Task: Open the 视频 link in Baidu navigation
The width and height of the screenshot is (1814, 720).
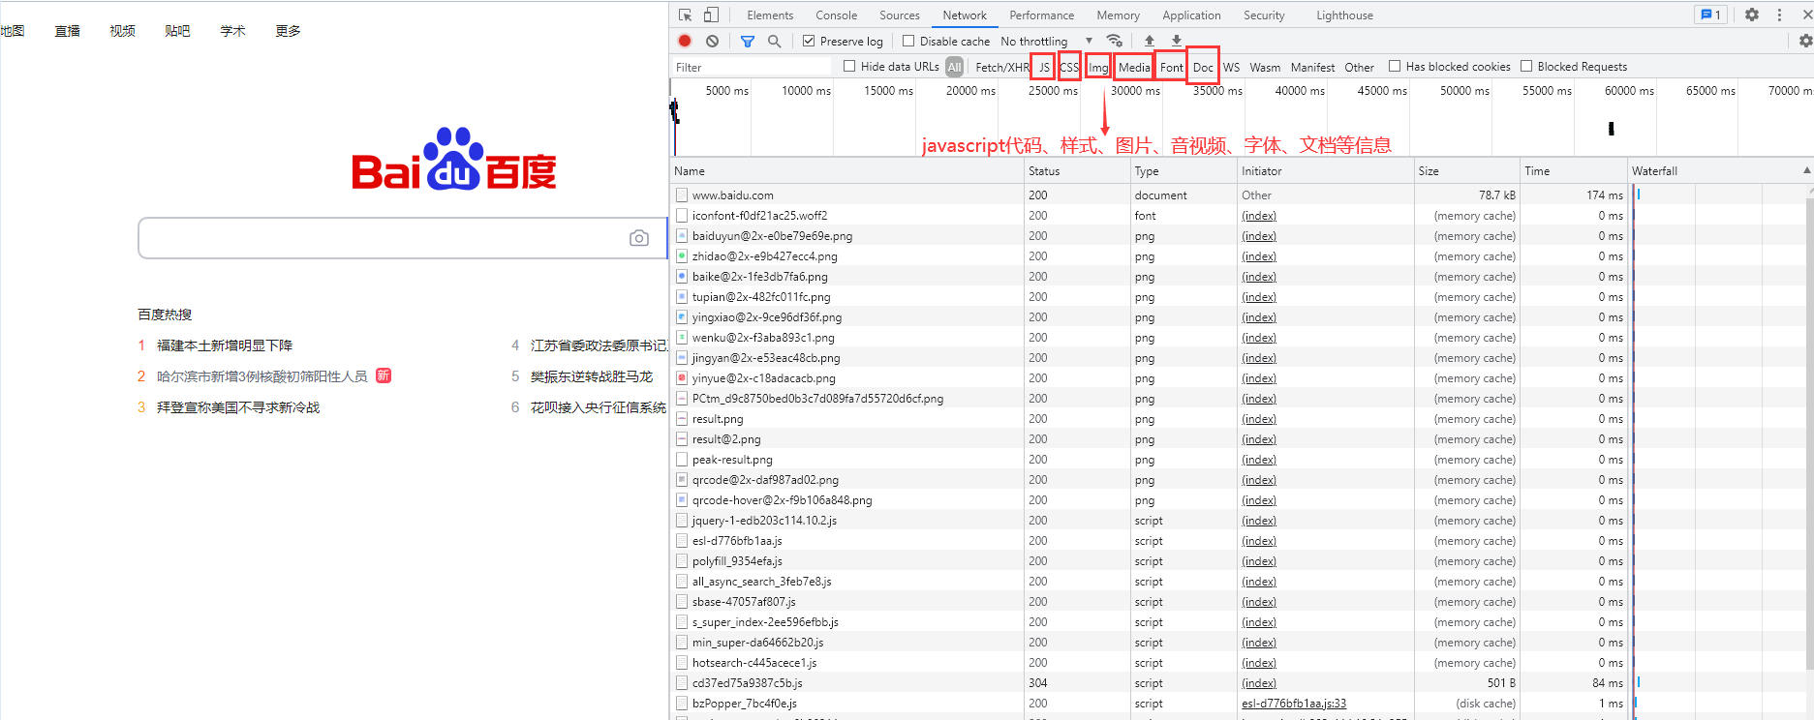Action: [x=123, y=31]
